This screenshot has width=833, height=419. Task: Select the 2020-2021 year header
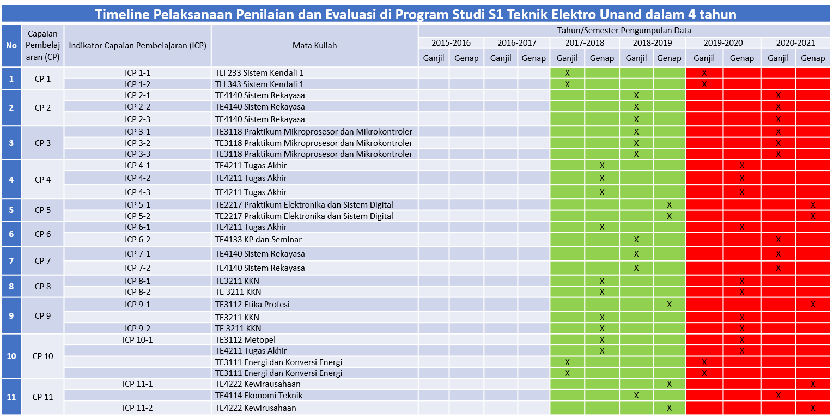(795, 43)
